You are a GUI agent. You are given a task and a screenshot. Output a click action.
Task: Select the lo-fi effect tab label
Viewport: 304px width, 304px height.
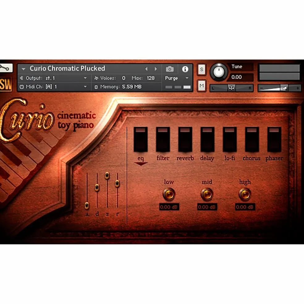pyautogui.click(x=230, y=158)
